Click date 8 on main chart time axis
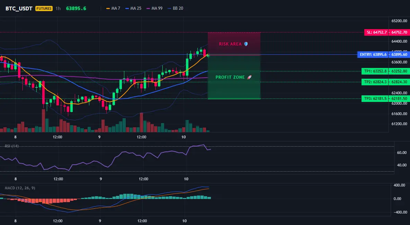Viewport: 410px width, 225px height. click(16, 137)
